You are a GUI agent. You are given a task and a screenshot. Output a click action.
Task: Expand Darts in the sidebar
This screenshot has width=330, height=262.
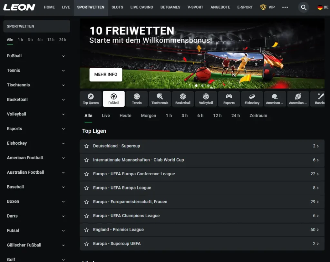click(x=63, y=216)
